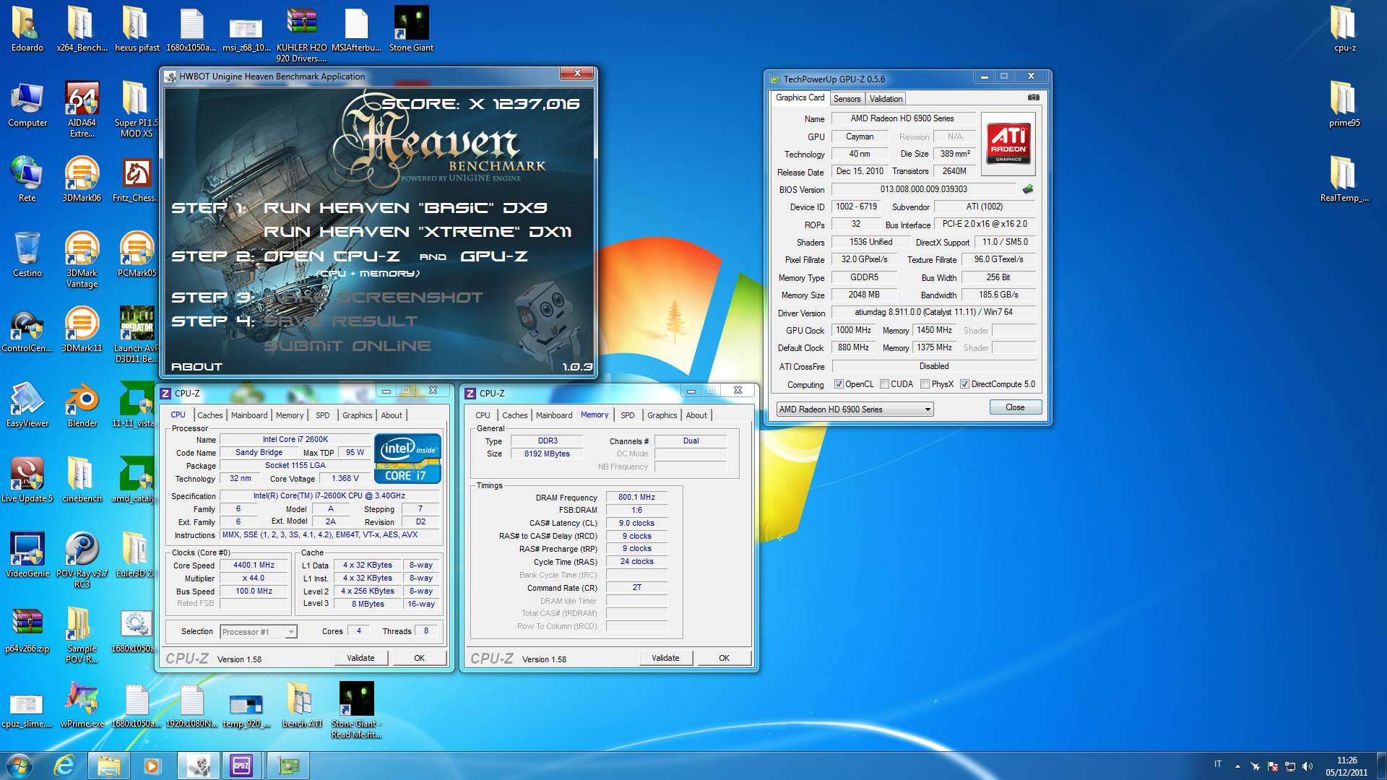
Task: Click Run Heaven "Xtreme" DX11
Action: [418, 232]
